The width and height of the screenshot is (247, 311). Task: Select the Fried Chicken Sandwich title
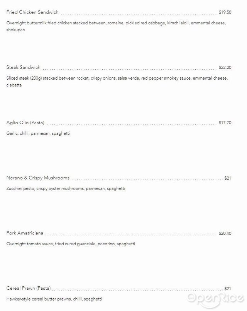pyautogui.click(x=32, y=12)
